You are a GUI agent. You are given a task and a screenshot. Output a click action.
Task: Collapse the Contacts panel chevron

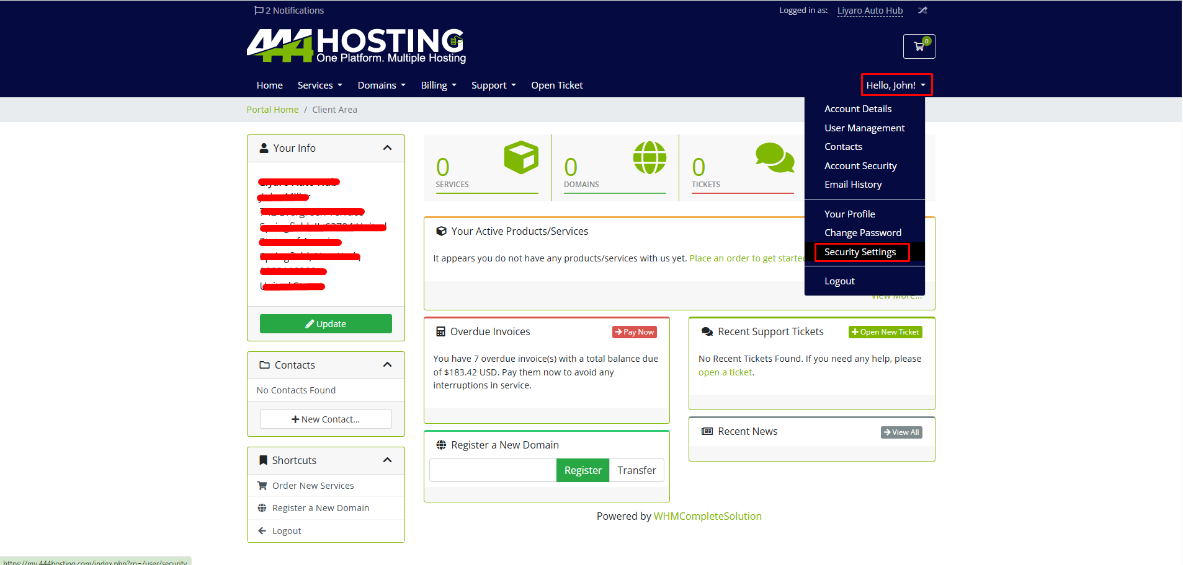click(x=387, y=365)
